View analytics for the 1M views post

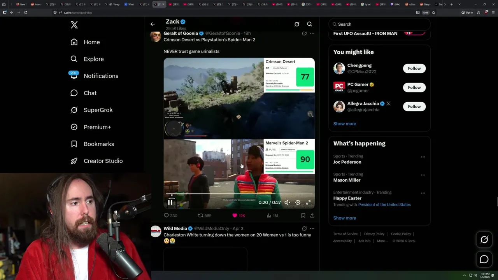tap(272, 215)
